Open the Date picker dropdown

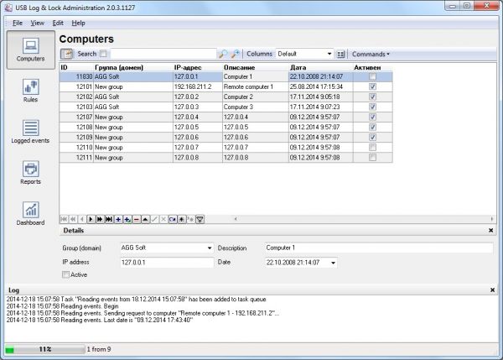tap(335, 263)
